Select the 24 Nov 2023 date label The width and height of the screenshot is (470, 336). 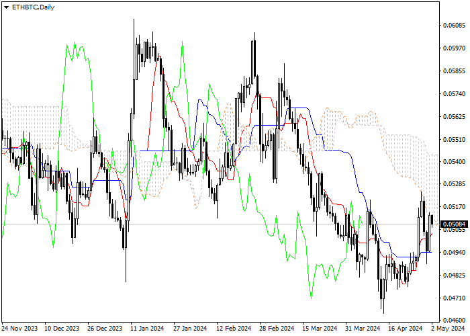point(19,329)
